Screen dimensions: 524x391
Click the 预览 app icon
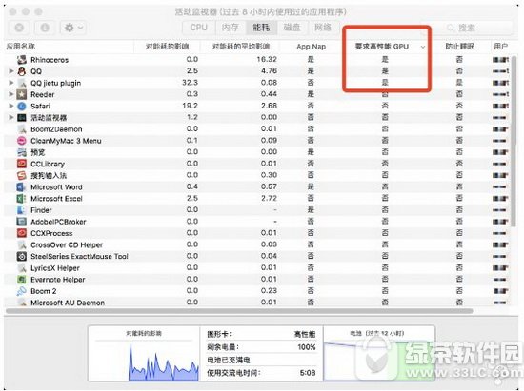coord(22,152)
